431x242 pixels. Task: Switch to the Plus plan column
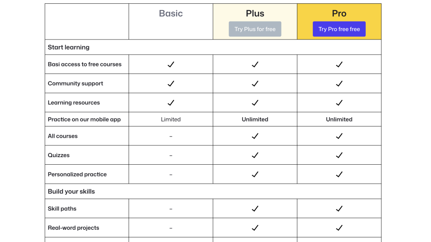[x=255, y=13]
